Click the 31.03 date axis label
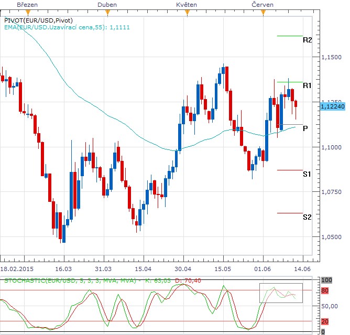This screenshot has width=350, height=335. tap(103, 268)
